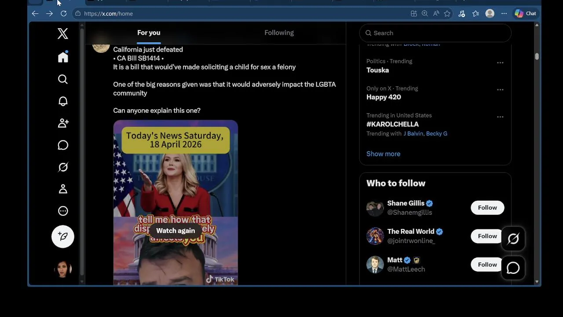Go back in browser
The height and width of the screenshot is (317, 563).
35,14
